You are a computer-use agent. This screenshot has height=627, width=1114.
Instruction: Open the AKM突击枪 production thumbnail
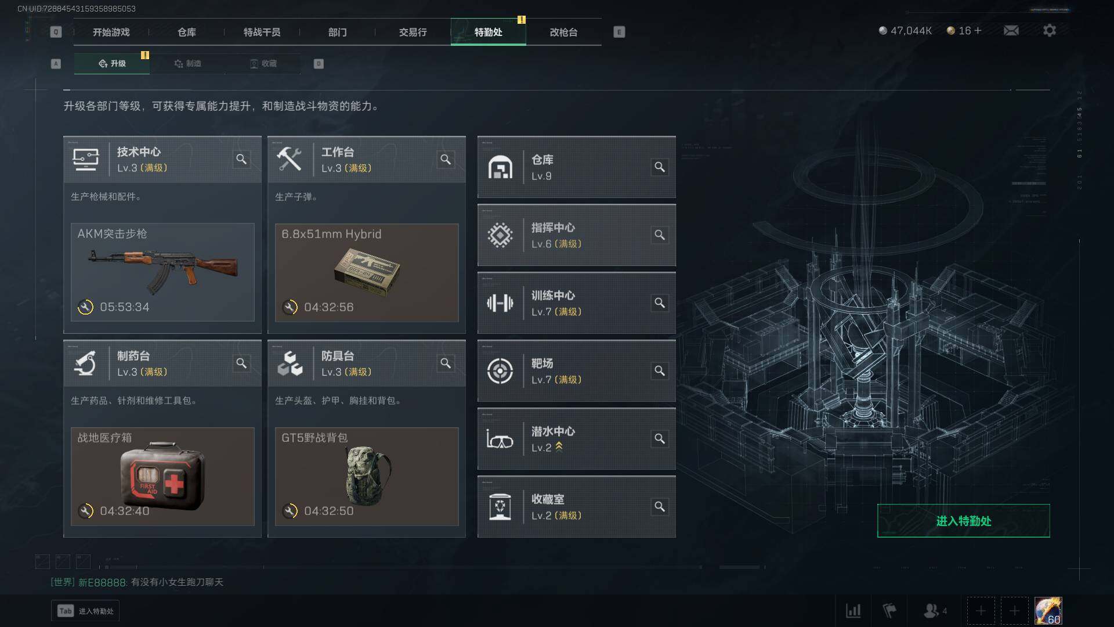162,272
